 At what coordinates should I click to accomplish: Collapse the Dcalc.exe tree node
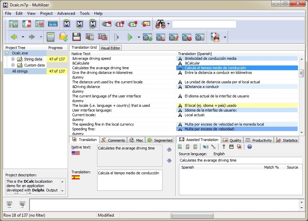[x=7, y=53]
